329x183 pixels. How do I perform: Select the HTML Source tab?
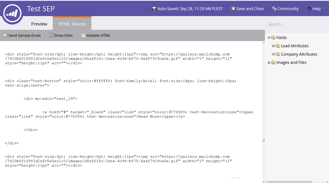tap(72, 24)
